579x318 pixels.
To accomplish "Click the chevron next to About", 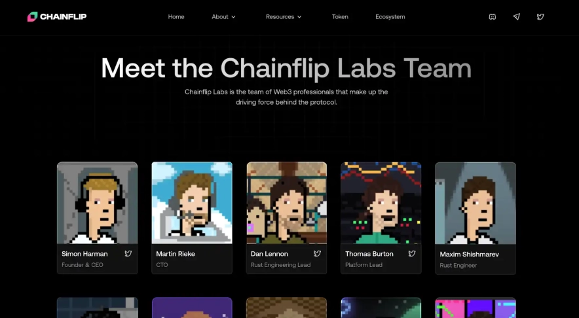I will pos(233,17).
